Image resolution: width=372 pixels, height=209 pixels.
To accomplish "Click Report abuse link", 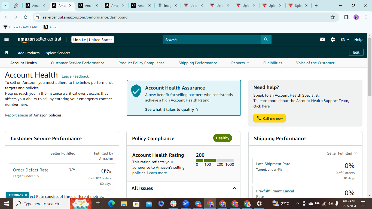I will coord(16,115).
